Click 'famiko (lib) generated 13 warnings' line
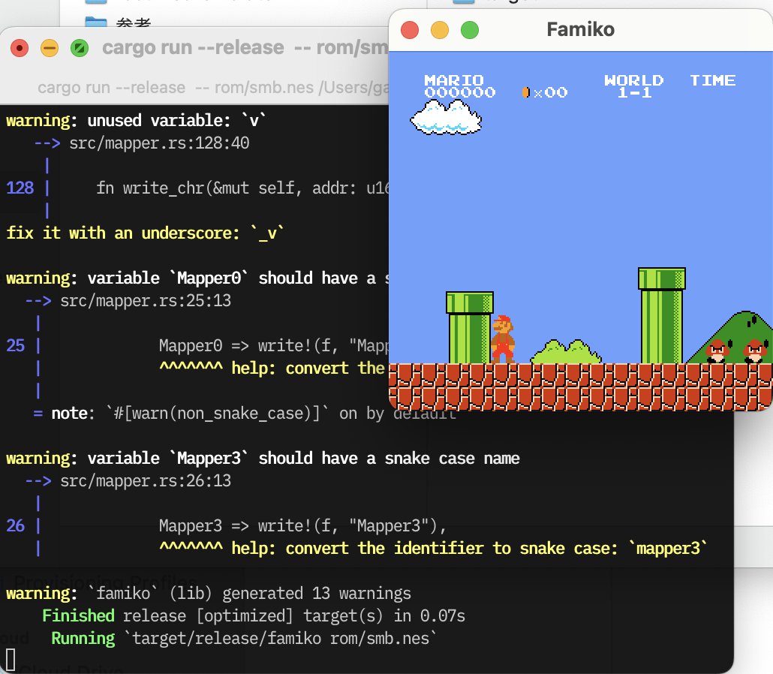 [x=209, y=593]
